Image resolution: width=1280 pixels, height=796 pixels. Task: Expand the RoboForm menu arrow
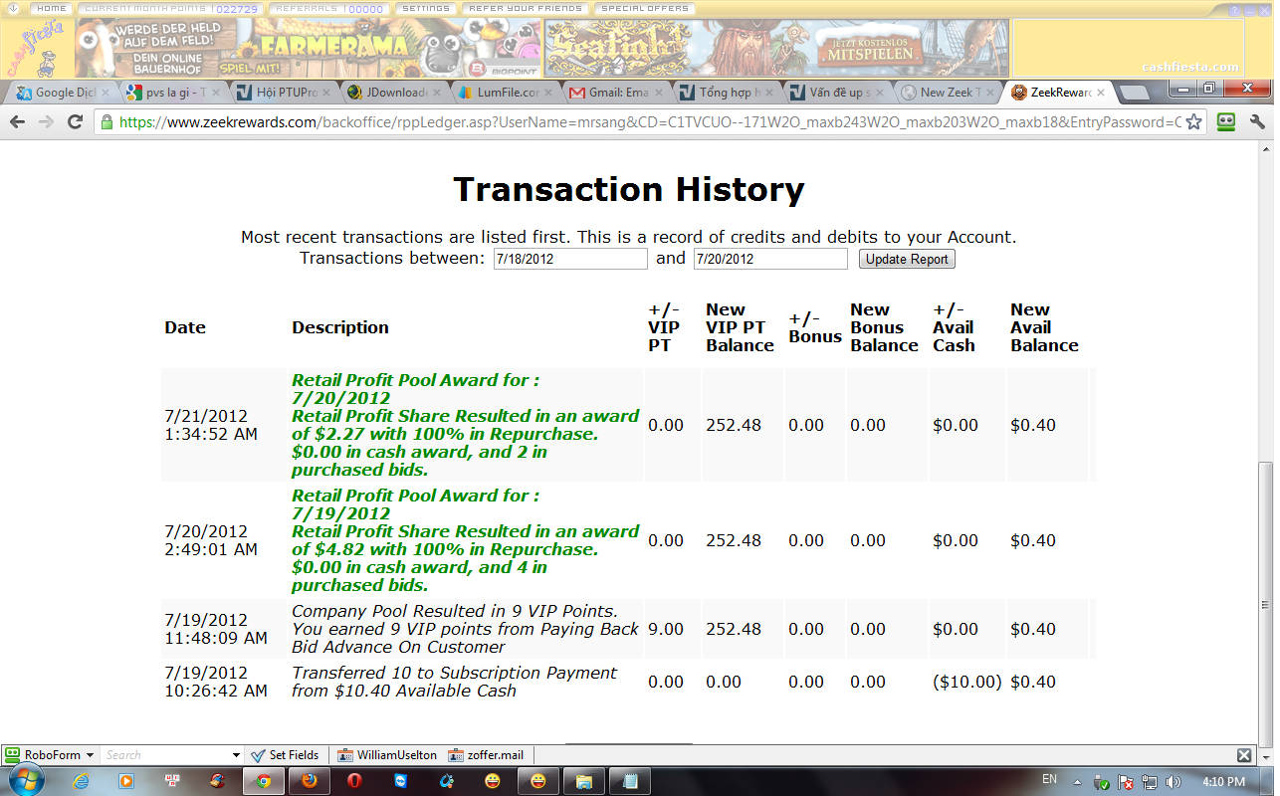click(90, 755)
